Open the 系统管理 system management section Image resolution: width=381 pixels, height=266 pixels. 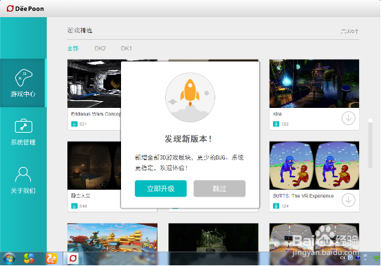[x=23, y=132]
